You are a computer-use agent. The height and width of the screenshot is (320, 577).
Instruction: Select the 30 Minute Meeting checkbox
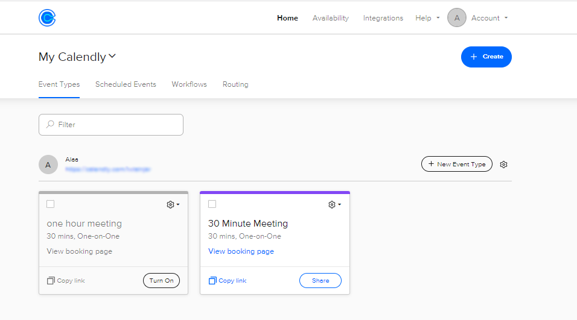(x=212, y=204)
